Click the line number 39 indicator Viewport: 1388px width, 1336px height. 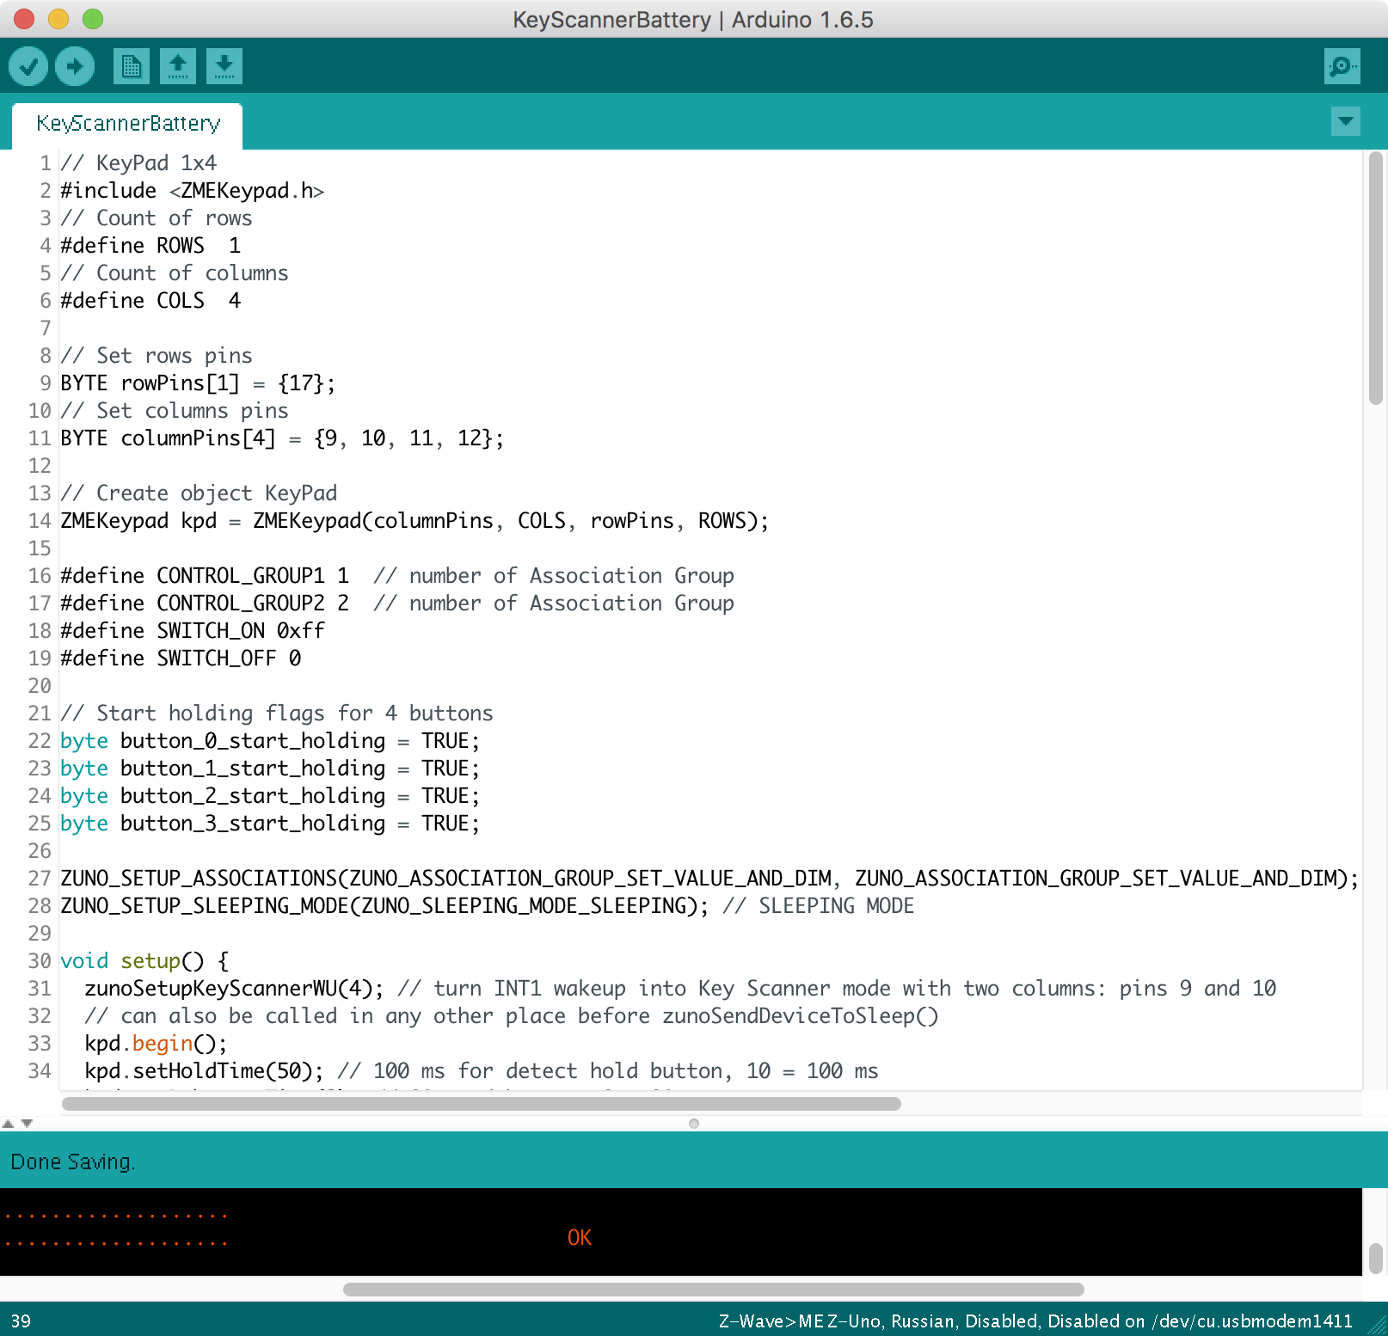pos(21,1321)
